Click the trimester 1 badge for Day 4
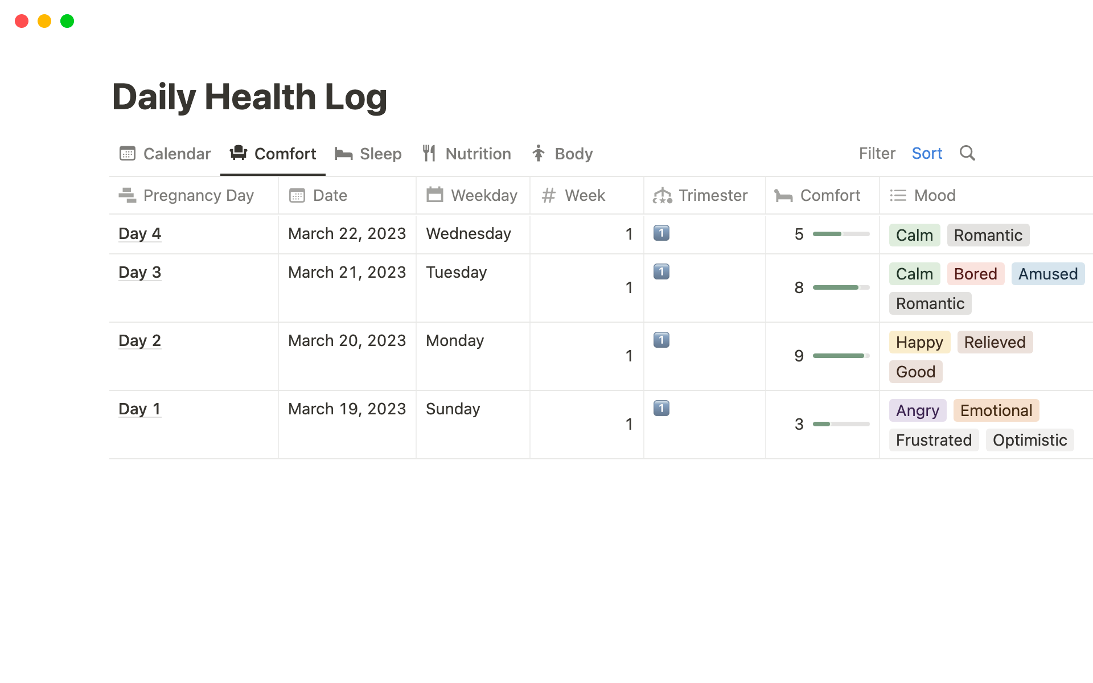This screenshot has height=683, width=1093. [x=661, y=233]
